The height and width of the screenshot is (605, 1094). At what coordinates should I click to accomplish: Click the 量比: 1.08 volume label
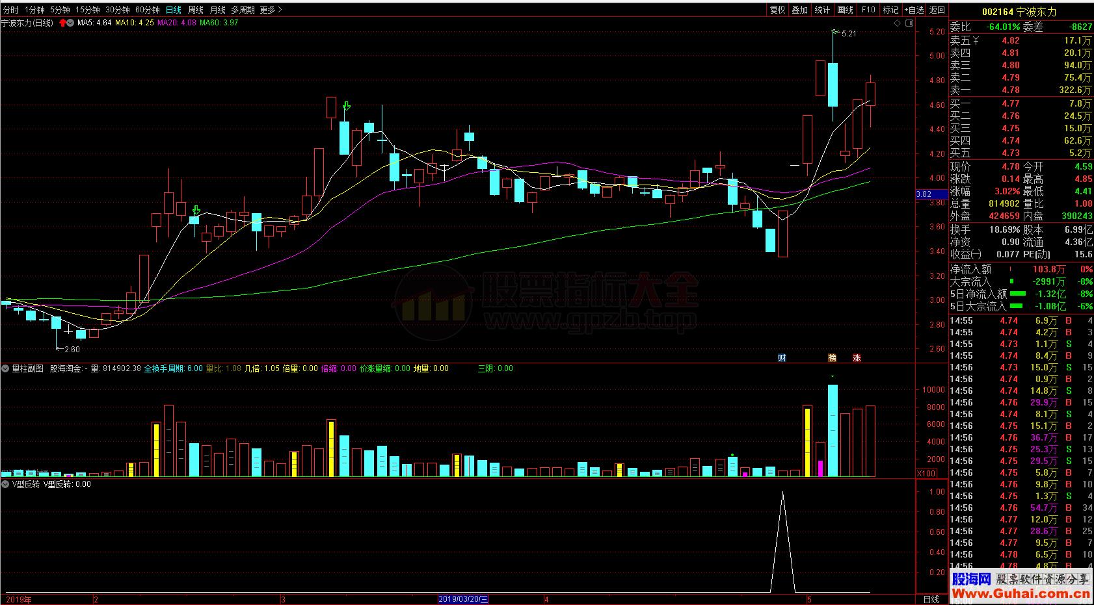[x=223, y=368]
